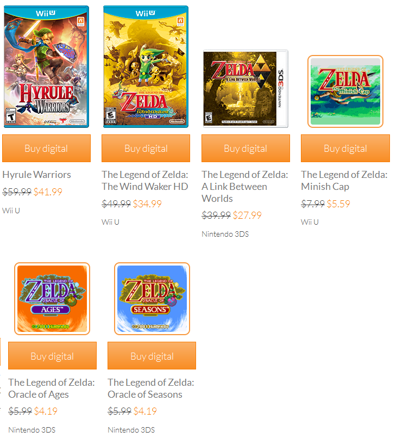Screen dimensions: 403x444
Task: Open The Wind Waker HD title link
Action: [x=145, y=181]
